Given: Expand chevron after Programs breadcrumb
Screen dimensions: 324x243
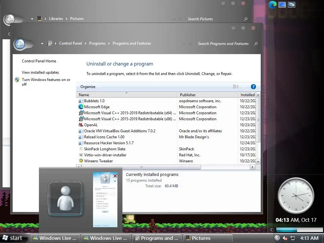Looking at the screenshot, I should pos(109,43).
